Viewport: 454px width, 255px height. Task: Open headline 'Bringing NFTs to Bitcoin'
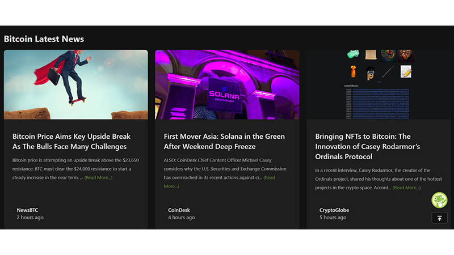tap(368, 147)
